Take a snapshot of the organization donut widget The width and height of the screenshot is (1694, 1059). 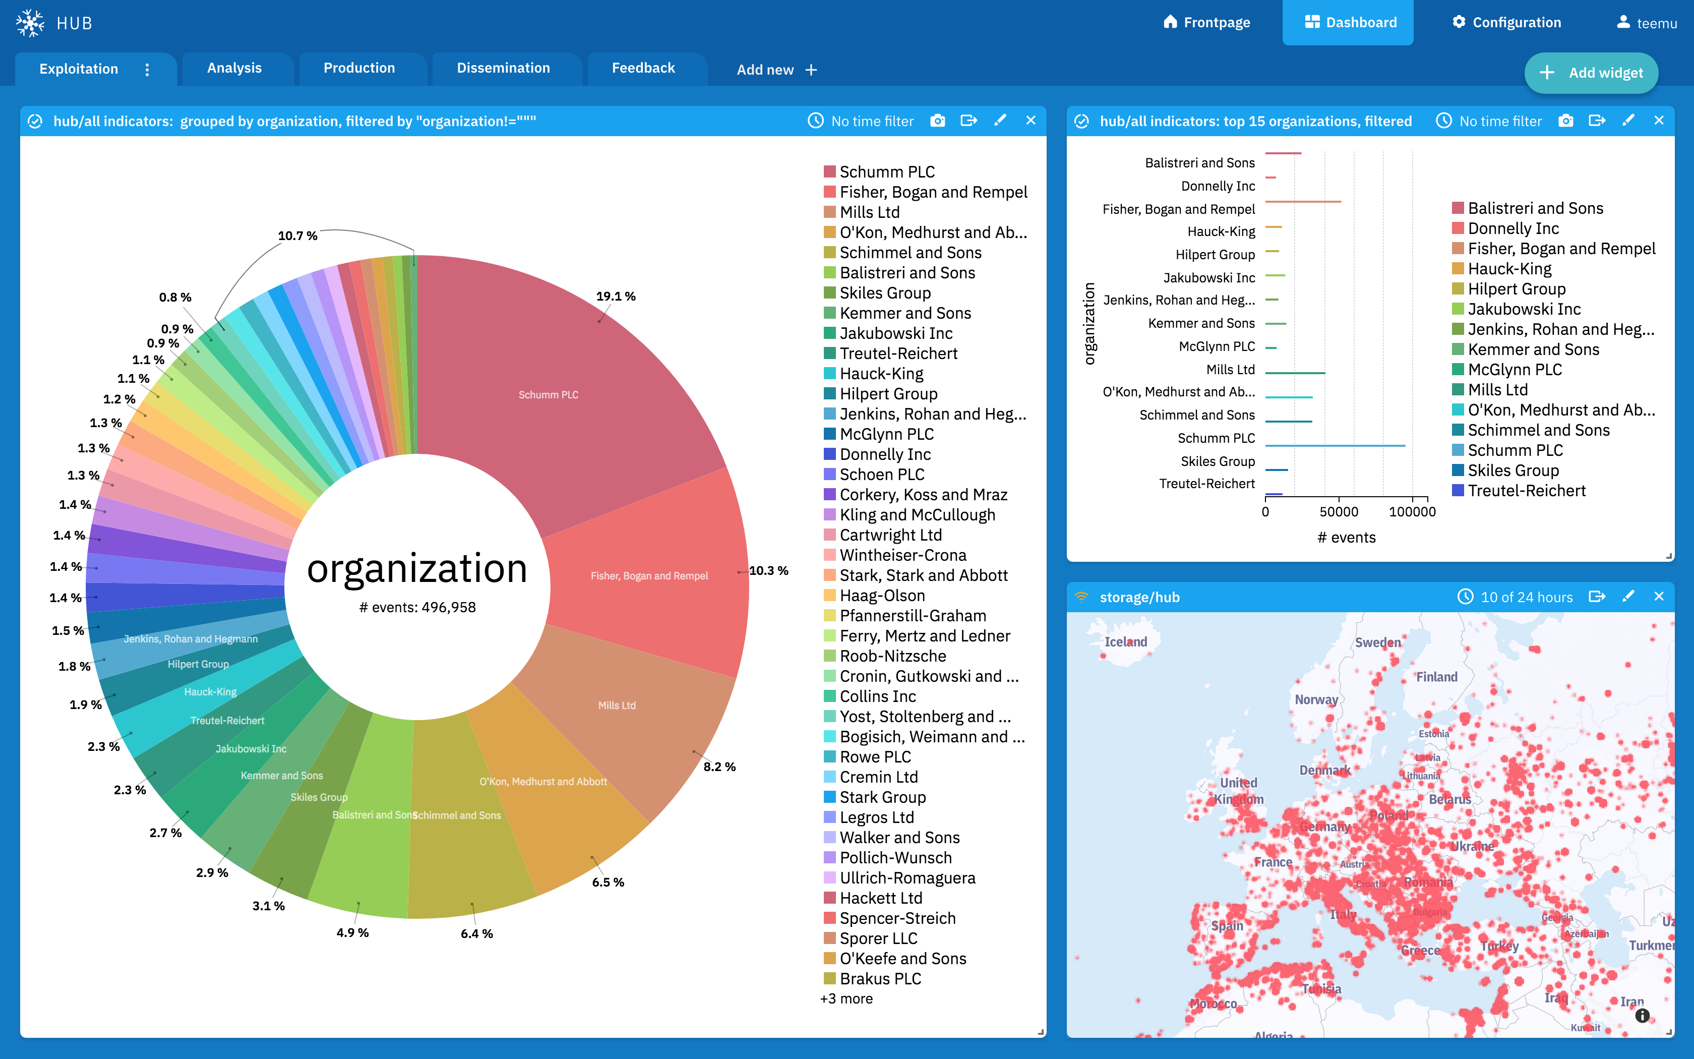937,121
